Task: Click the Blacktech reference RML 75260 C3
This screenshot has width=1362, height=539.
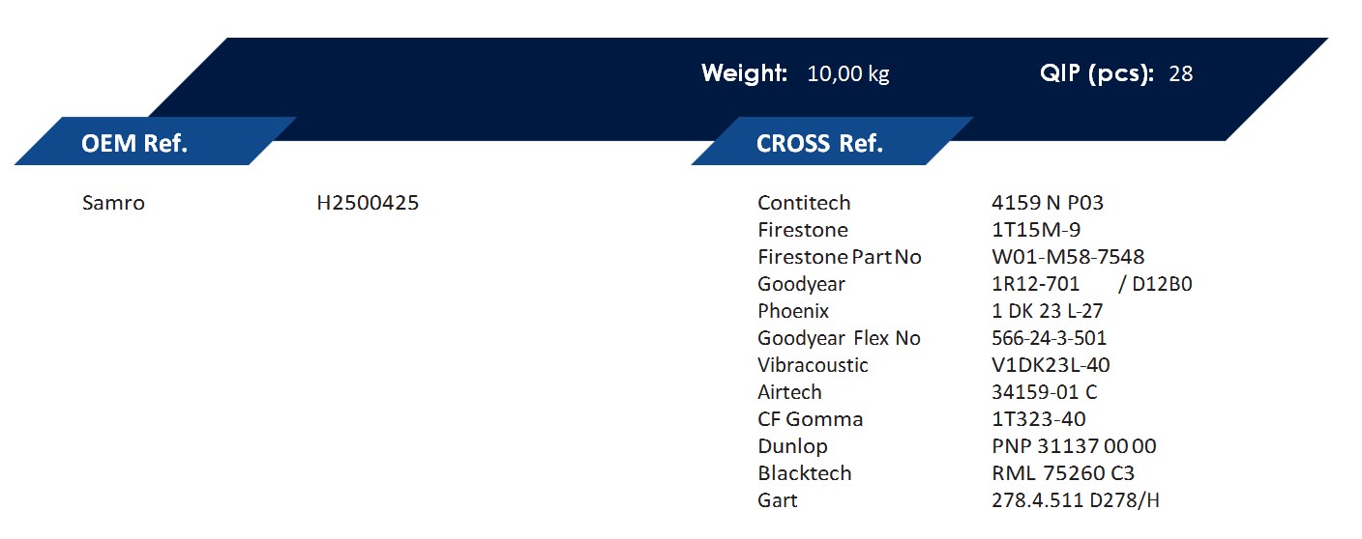Action: coord(1063,473)
